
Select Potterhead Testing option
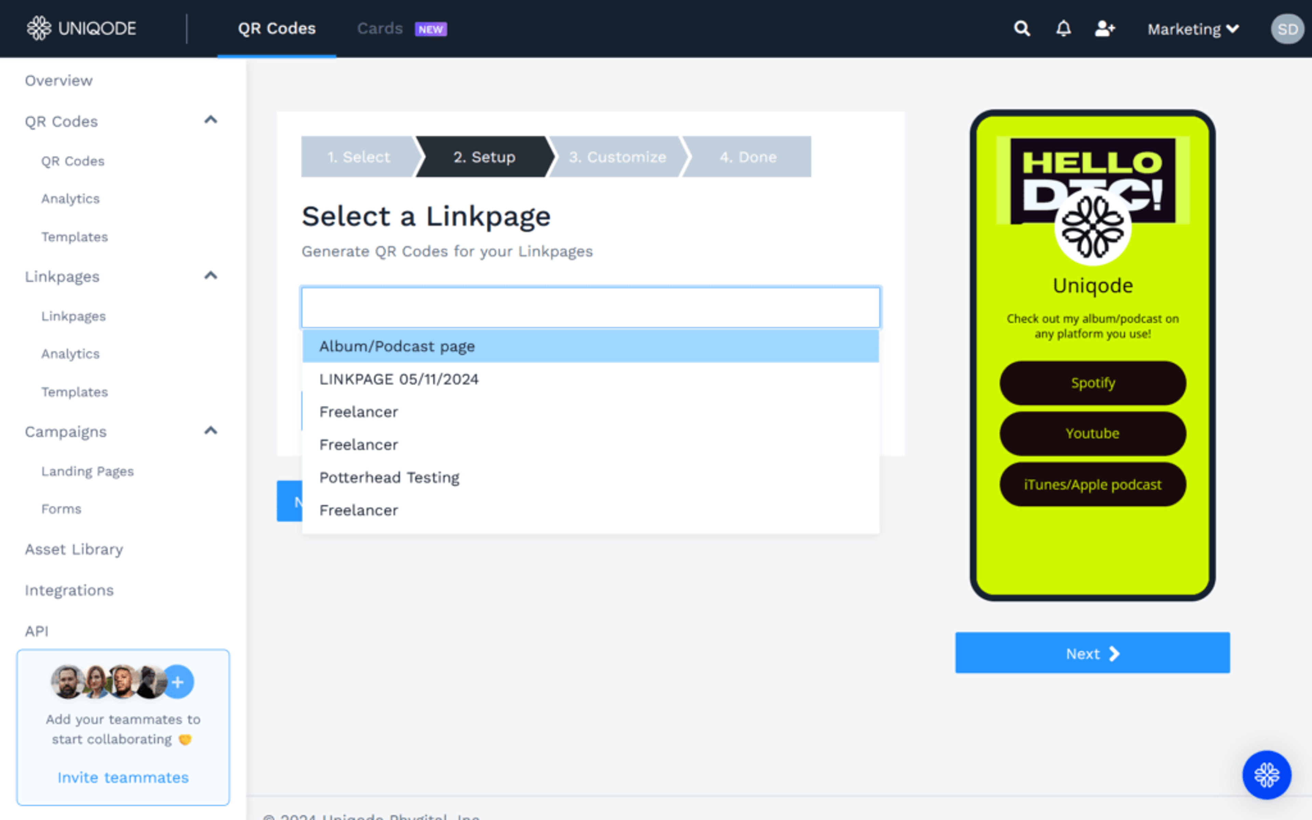(591, 477)
